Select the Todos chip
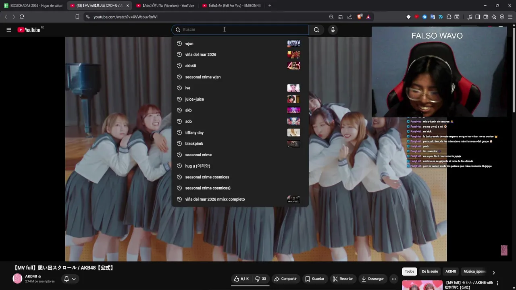 [410, 271]
